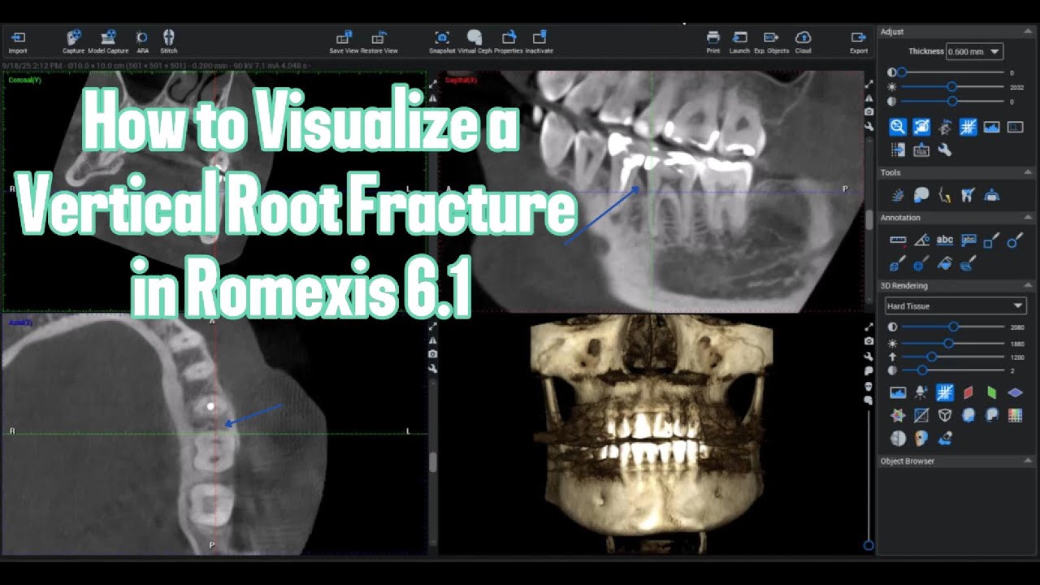
Task: Collapse the Adjust panel
Action: coord(1028,32)
